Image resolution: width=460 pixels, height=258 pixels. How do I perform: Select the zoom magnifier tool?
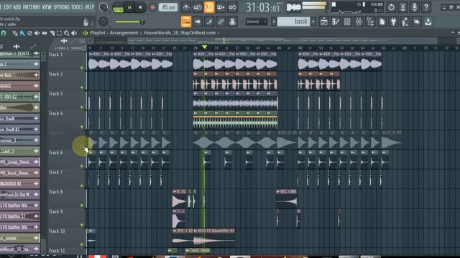[x=67, y=33]
